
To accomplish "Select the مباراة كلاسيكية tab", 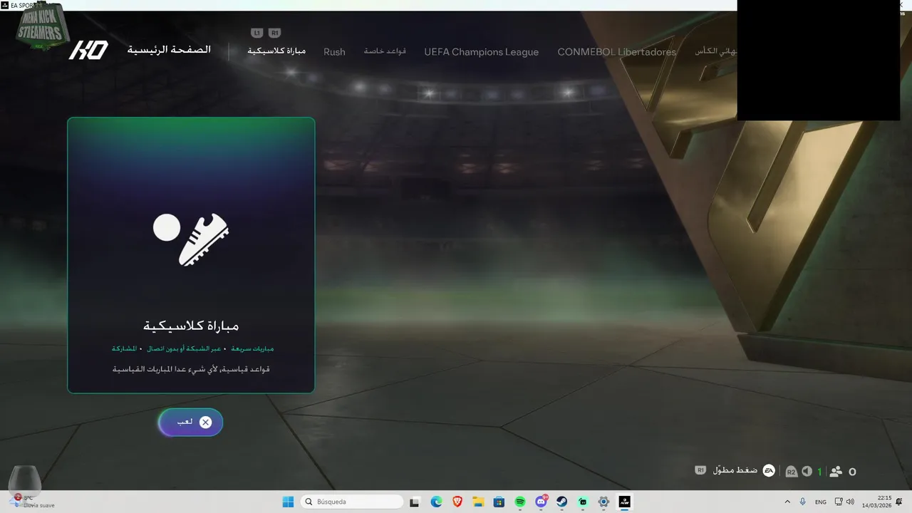I will [x=276, y=51].
